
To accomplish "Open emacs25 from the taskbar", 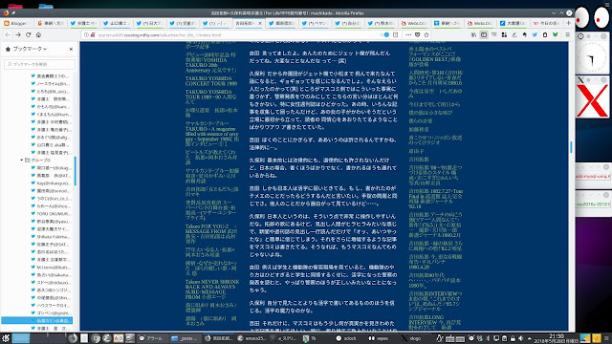I will pyautogui.click(x=252, y=338).
